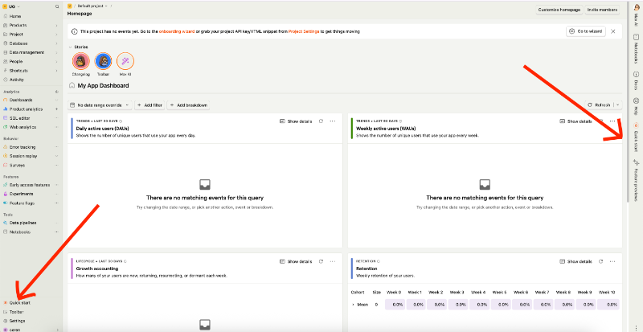Image resolution: width=643 pixels, height=332 pixels.
Task: Dismiss the no-events banner with the X
Action: click(x=612, y=31)
